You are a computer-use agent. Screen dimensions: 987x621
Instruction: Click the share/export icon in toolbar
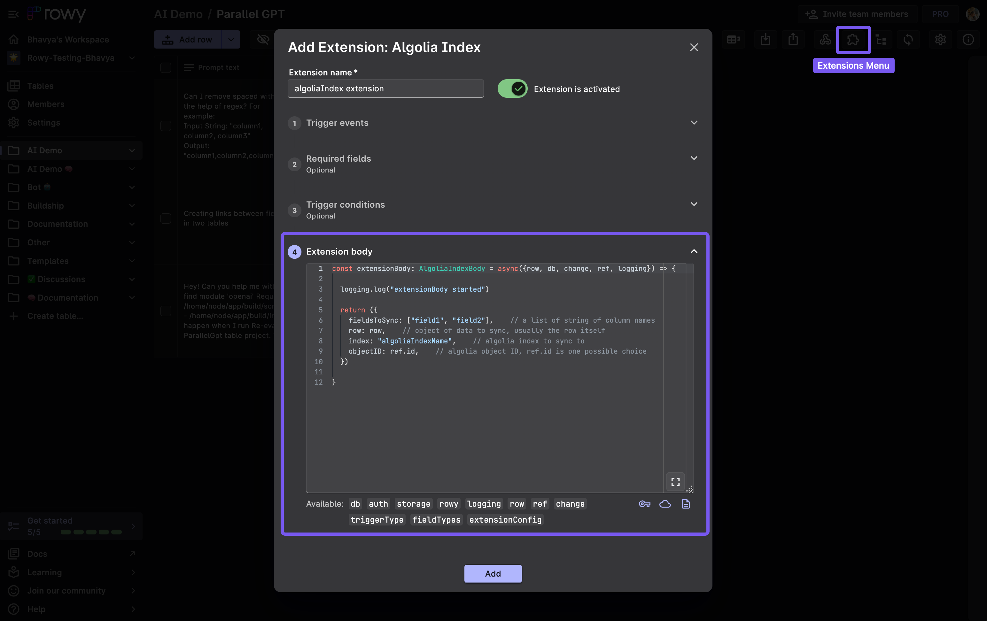click(x=794, y=39)
